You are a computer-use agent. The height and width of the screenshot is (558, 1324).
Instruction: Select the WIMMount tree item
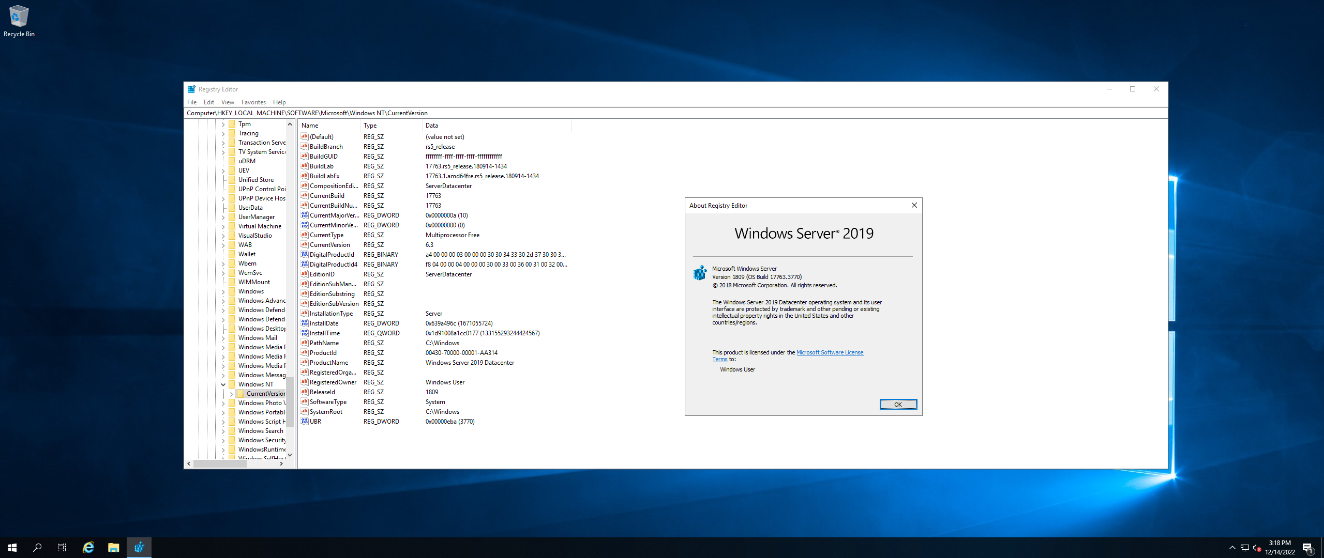click(x=254, y=282)
